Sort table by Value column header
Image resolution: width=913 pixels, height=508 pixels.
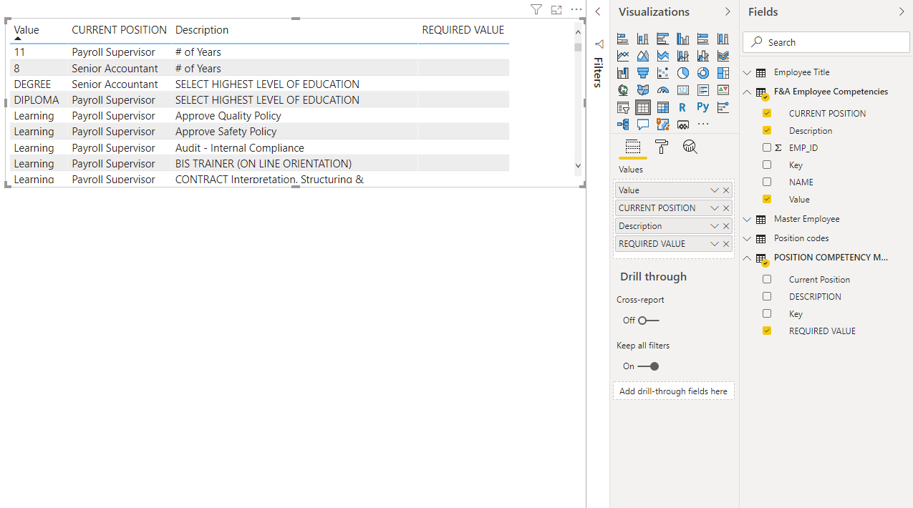point(26,30)
